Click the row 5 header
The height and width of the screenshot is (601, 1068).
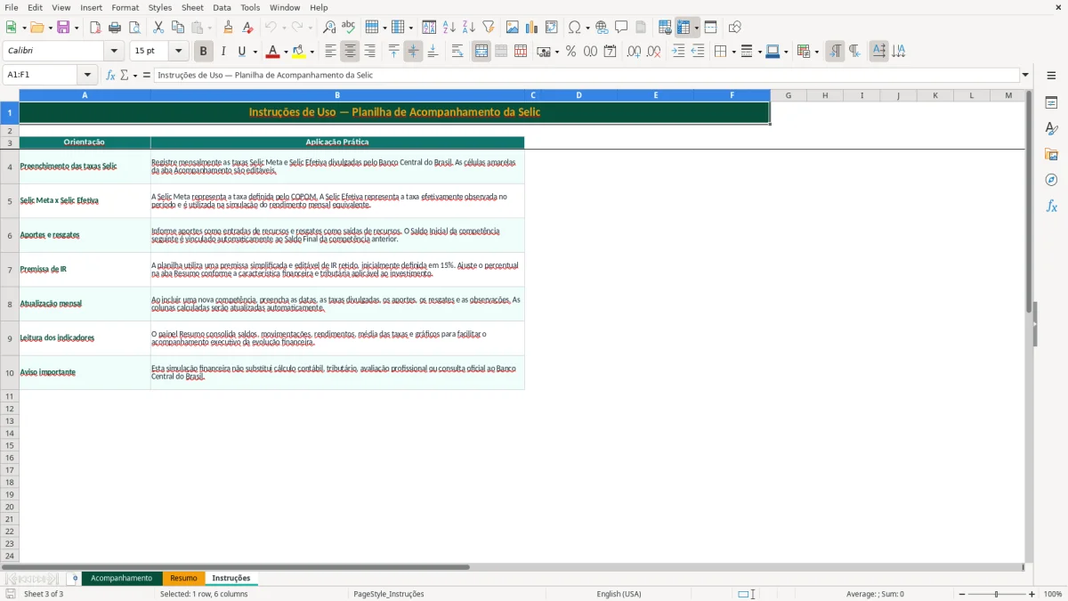pyautogui.click(x=10, y=201)
